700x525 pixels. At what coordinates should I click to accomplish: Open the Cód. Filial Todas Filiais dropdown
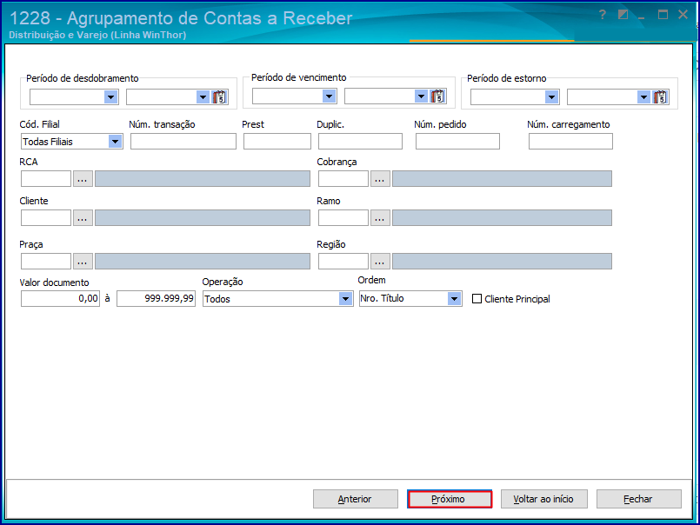click(115, 142)
